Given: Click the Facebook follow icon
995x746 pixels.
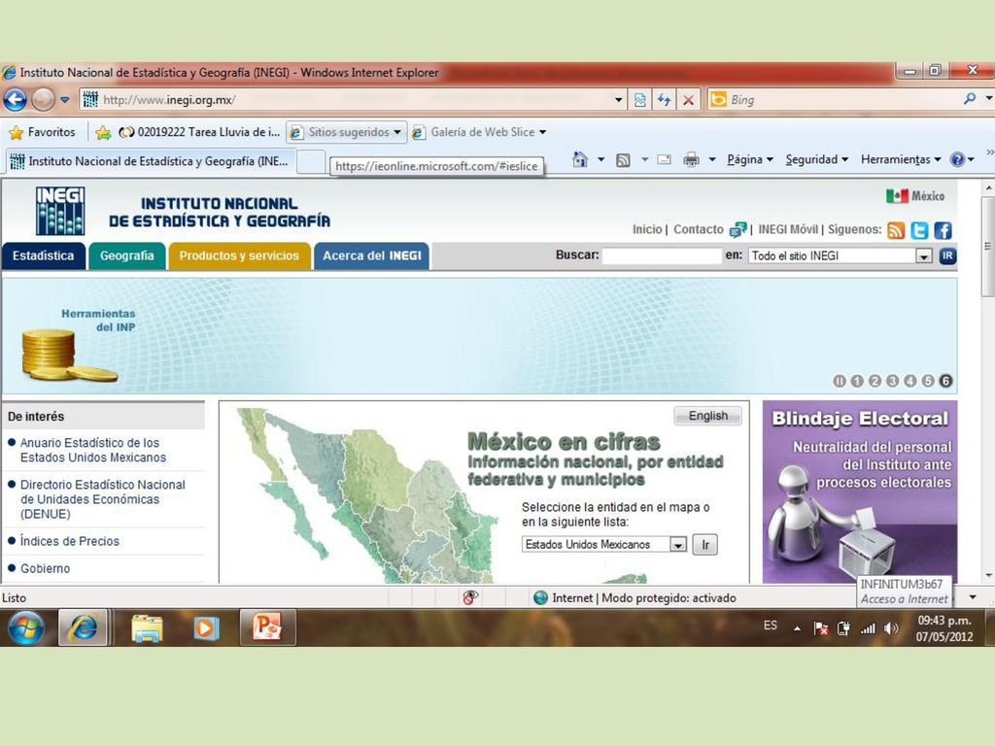Looking at the screenshot, I should coord(943,230).
